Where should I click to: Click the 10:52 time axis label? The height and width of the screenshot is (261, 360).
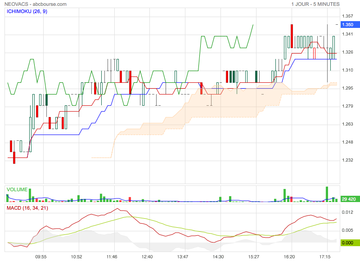[x=76, y=256]
